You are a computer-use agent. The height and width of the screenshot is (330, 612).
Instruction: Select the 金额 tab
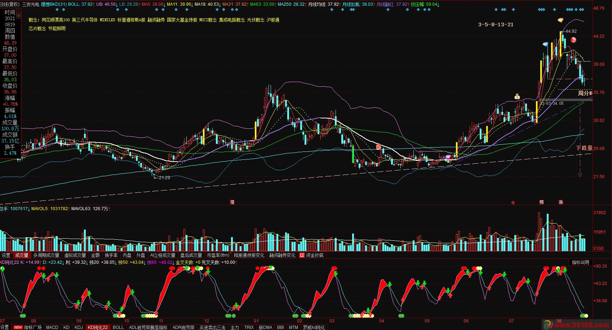tap(95, 255)
